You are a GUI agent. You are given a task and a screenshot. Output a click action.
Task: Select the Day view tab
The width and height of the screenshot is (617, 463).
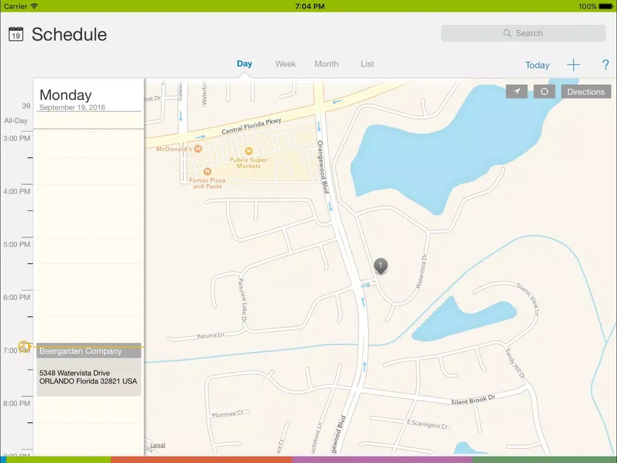(x=244, y=64)
